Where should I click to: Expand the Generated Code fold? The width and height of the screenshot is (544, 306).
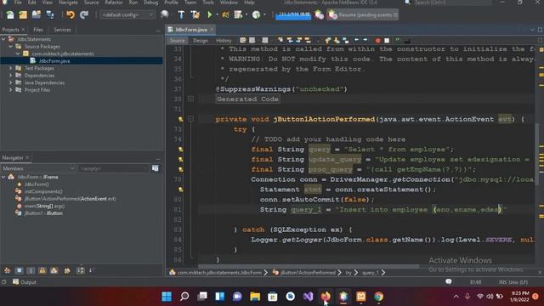click(x=190, y=99)
